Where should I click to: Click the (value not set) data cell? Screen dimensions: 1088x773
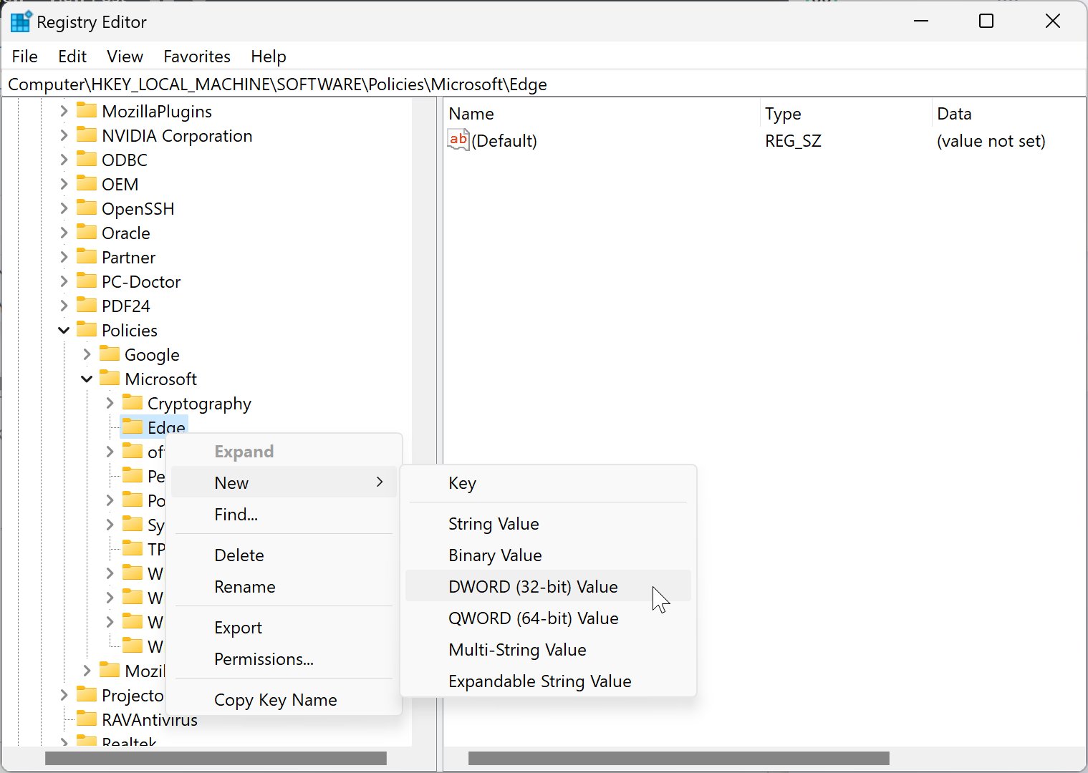click(x=991, y=141)
